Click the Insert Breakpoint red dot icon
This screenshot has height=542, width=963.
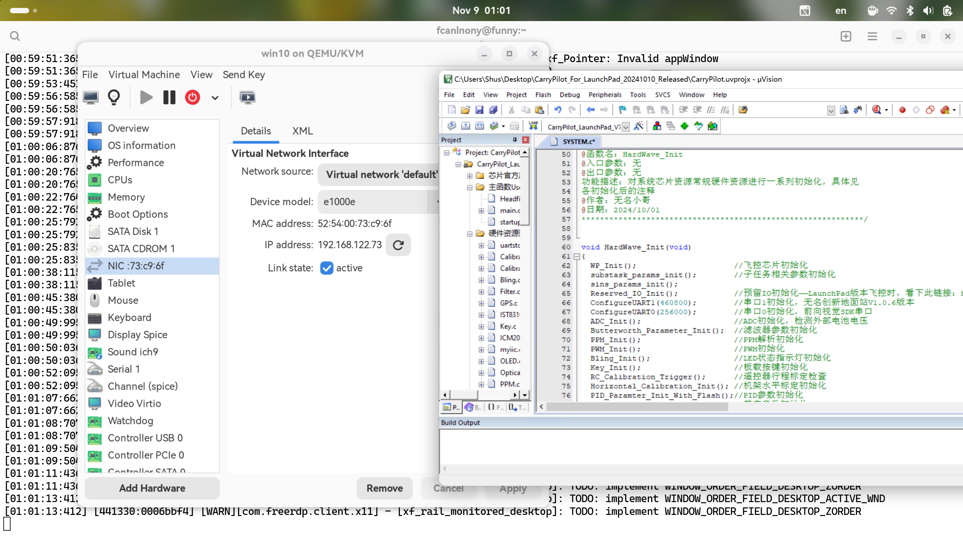point(902,110)
